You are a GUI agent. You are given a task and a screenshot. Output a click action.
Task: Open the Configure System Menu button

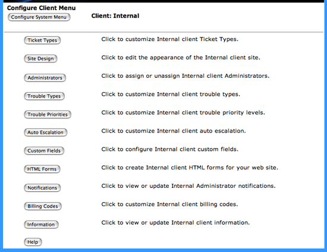pyautogui.click(x=39, y=17)
